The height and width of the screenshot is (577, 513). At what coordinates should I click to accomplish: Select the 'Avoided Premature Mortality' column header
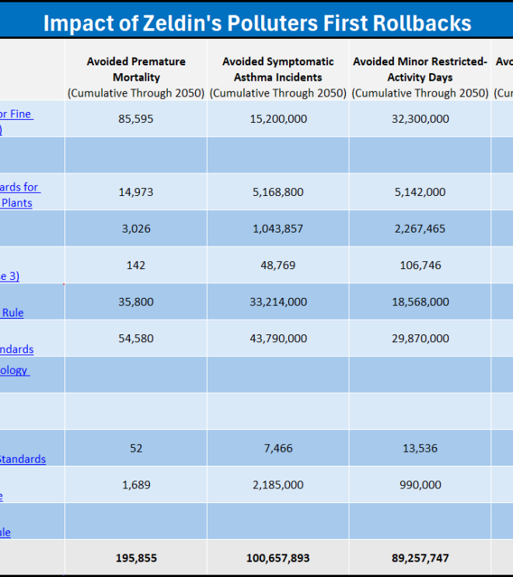point(136,69)
